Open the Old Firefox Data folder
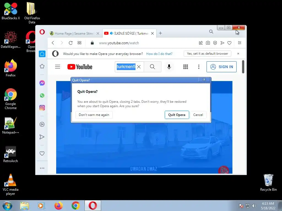 pyautogui.click(x=32, y=13)
